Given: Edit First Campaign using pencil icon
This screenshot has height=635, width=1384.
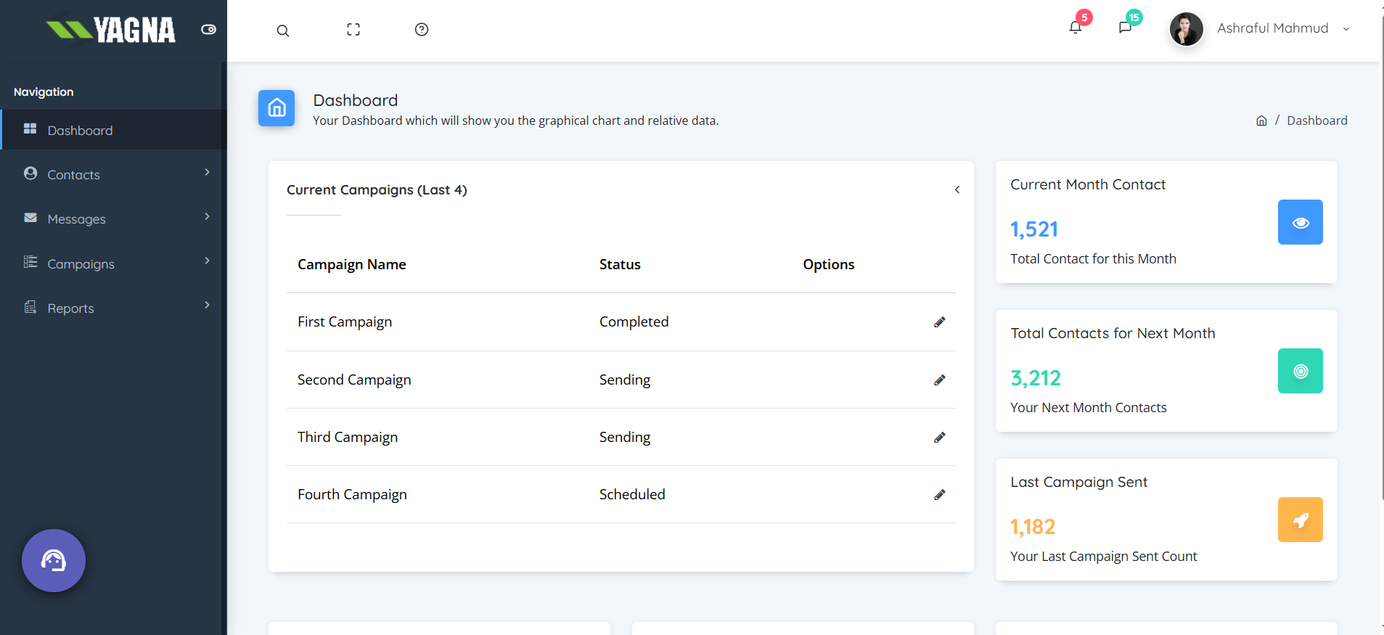Looking at the screenshot, I should click(x=939, y=322).
